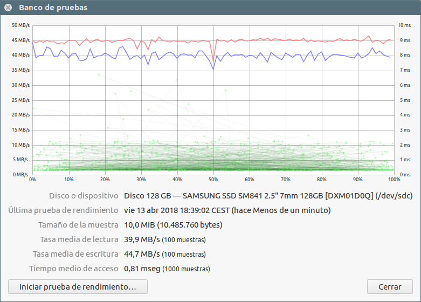
Task: Click the 50% mark on horizontal axis
Action: point(213,180)
